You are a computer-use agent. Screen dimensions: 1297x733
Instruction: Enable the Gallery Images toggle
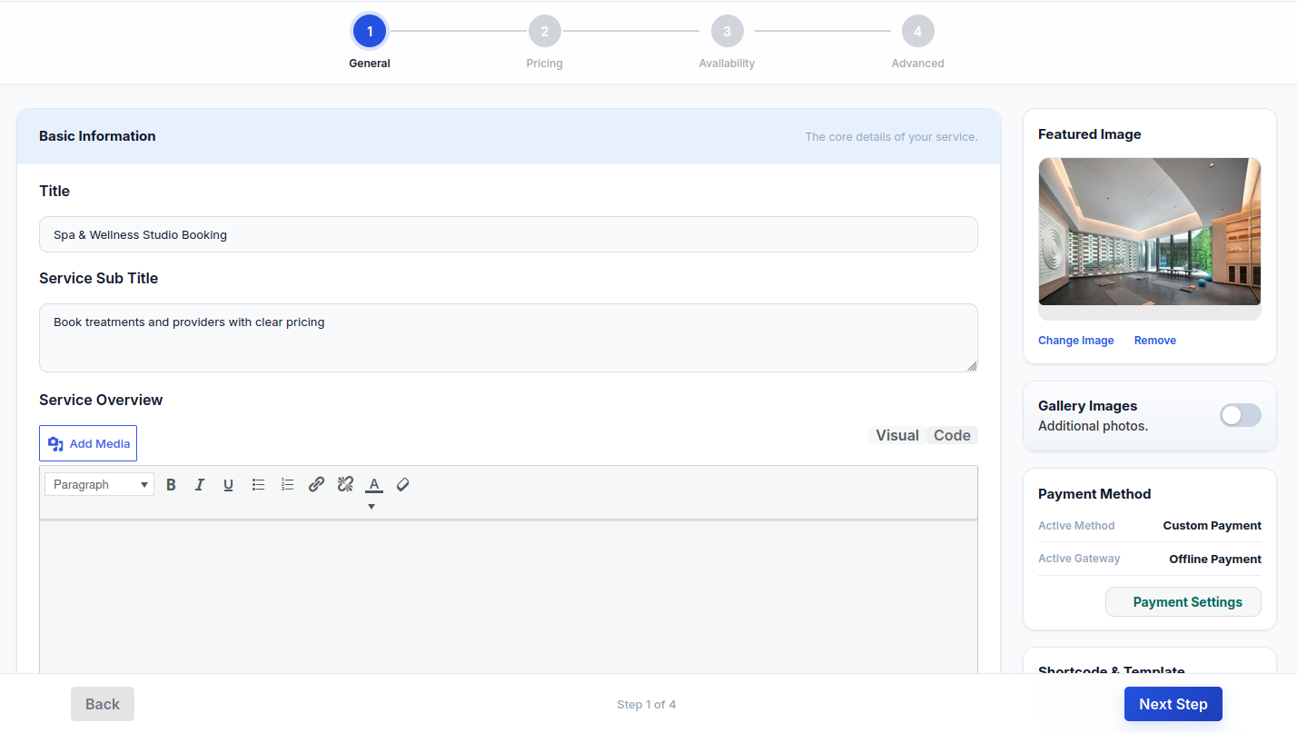click(1241, 415)
